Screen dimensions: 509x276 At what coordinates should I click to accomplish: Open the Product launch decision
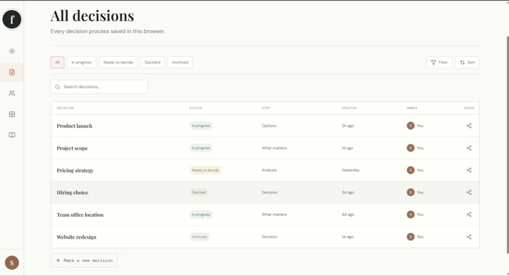[75, 125]
